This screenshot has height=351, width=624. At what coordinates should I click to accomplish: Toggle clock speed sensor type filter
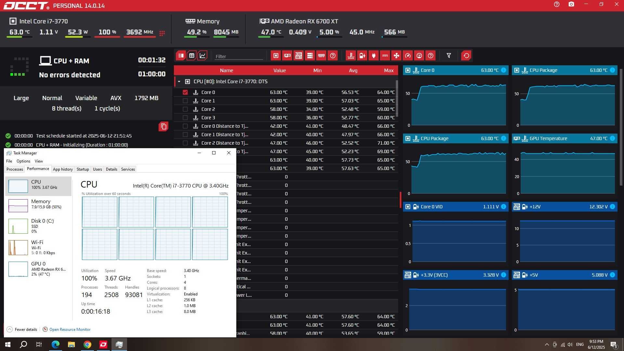(408, 56)
